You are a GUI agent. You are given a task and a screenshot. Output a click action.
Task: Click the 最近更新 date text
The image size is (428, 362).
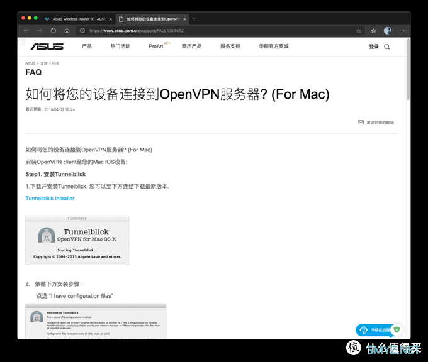click(50, 109)
